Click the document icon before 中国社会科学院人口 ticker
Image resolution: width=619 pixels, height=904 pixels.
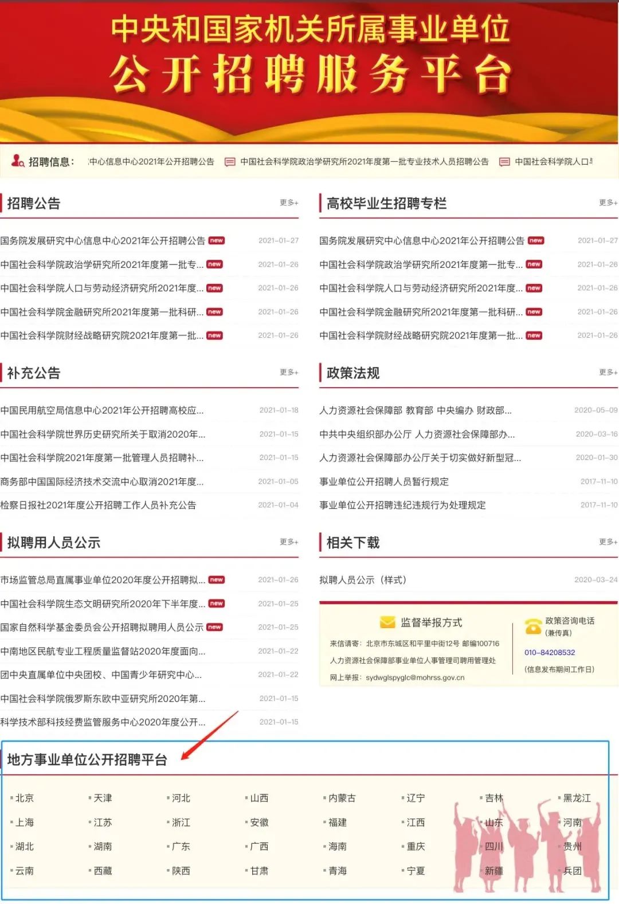tap(504, 162)
